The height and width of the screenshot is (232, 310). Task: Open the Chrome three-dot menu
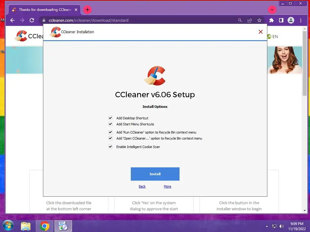pyautogui.click(x=301, y=20)
